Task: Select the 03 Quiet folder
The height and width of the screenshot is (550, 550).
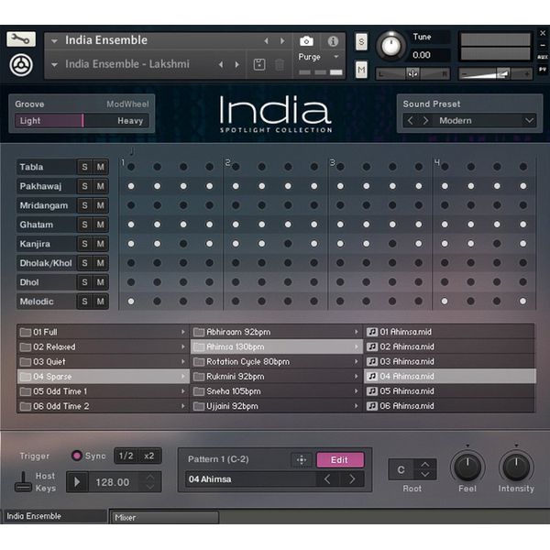Action: click(103, 362)
